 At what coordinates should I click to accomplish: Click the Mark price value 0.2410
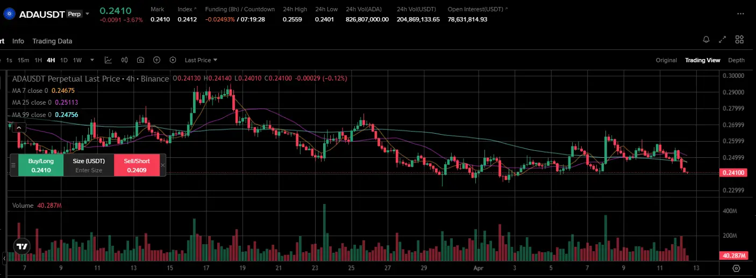click(160, 19)
